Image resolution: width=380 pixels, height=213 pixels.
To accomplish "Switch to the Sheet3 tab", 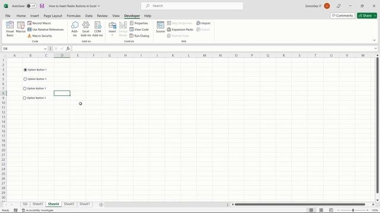I will click(37, 204).
